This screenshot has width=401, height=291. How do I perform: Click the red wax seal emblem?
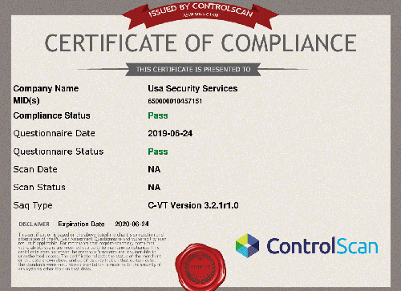(200, 267)
